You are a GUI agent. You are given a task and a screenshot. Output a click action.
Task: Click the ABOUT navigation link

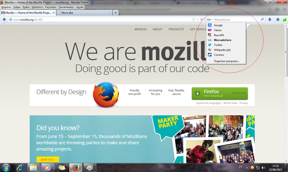pyautogui.click(x=158, y=29)
